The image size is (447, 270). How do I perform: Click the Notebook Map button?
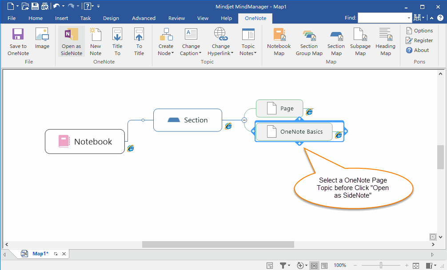279,42
